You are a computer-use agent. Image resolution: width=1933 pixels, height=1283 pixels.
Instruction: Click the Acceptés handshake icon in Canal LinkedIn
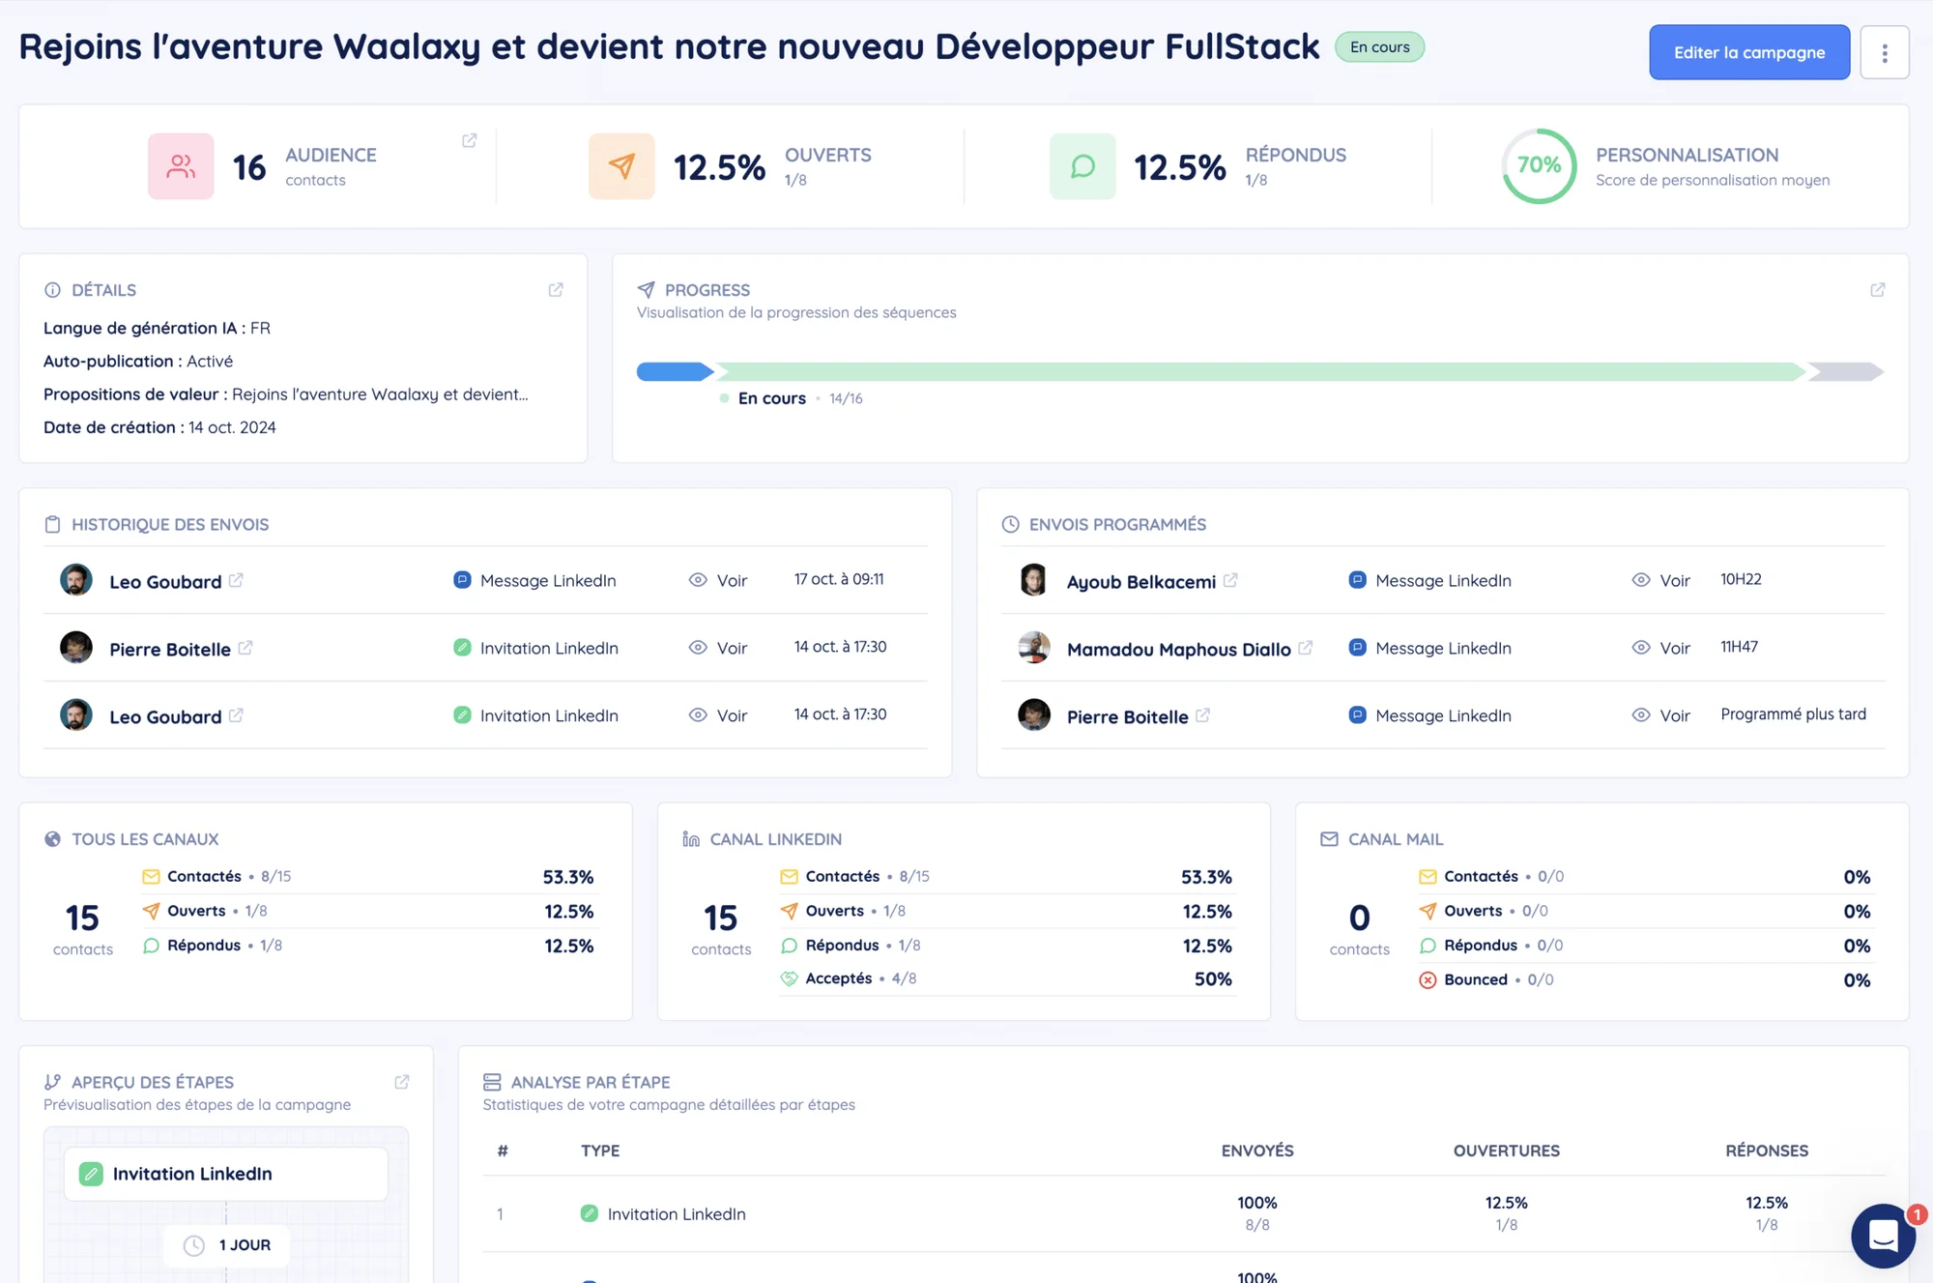pyautogui.click(x=789, y=978)
